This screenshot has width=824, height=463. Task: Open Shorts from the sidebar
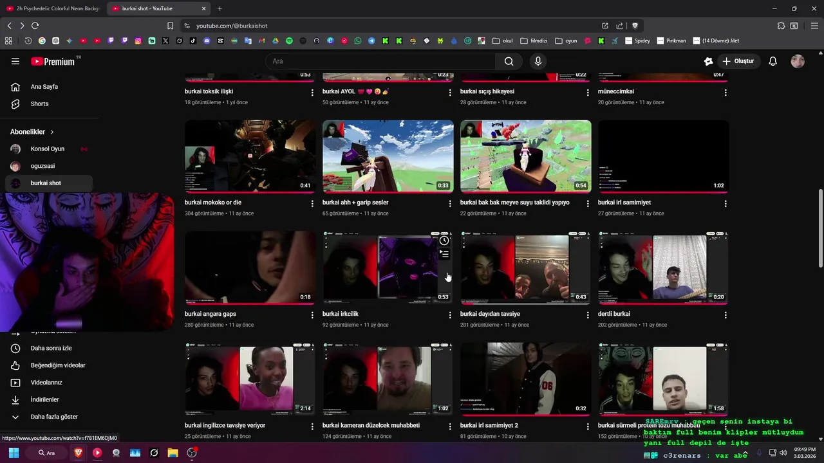click(x=49, y=104)
